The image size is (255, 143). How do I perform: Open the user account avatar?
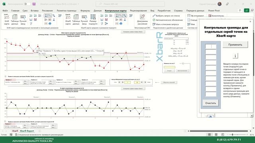point(220,4)
